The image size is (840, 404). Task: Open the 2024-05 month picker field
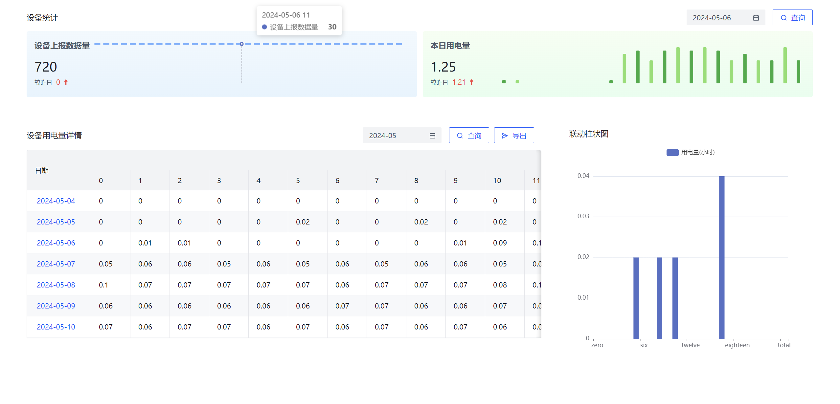[402, 135]
